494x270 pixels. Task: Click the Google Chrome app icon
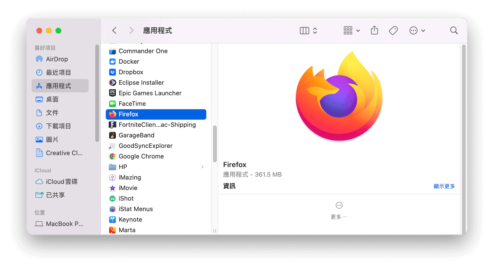click(x=112, y=156)
